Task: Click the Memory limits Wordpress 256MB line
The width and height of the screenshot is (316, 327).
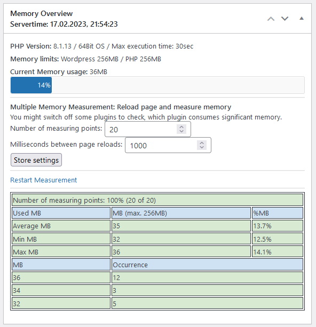Action: (85, 59)
